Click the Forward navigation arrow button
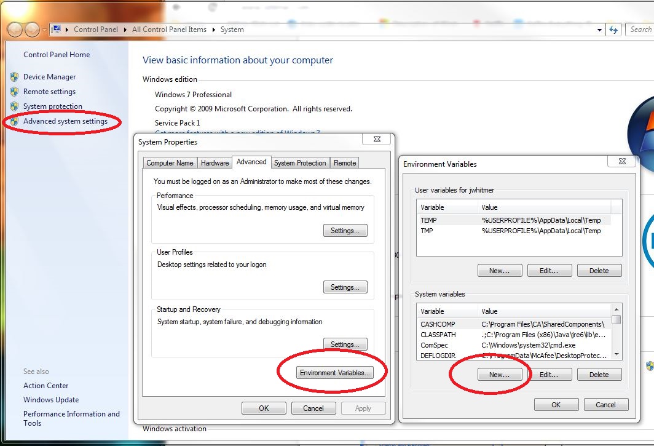The height and width of the screenshot is (446, 654). coord(32,30)
